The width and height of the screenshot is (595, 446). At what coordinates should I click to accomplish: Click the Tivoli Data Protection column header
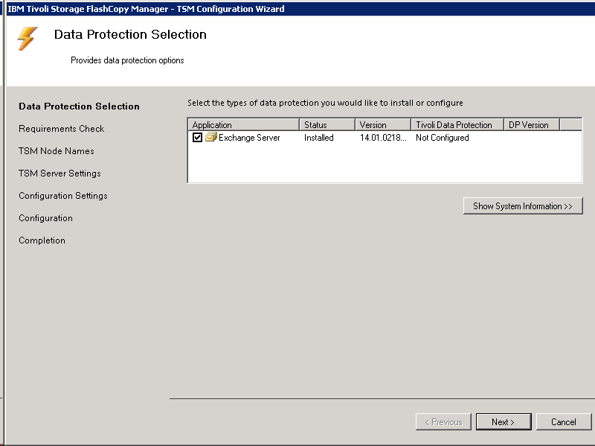point(457,125)
